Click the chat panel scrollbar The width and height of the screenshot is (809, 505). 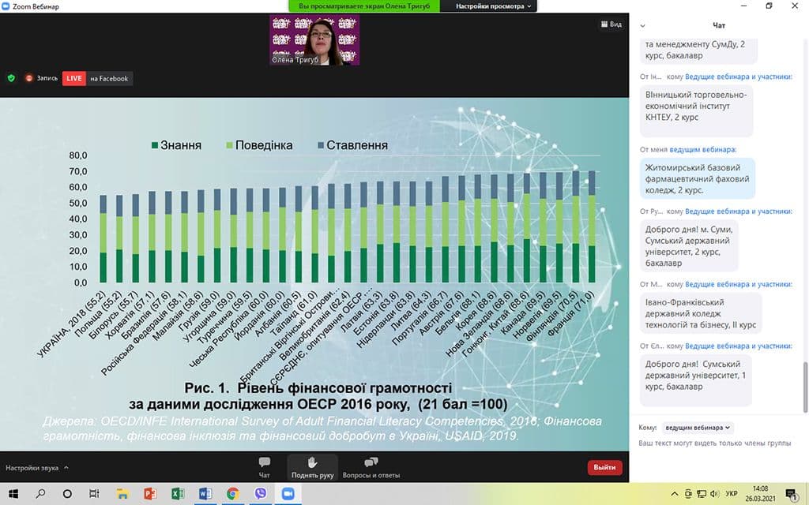click(805, 387)
